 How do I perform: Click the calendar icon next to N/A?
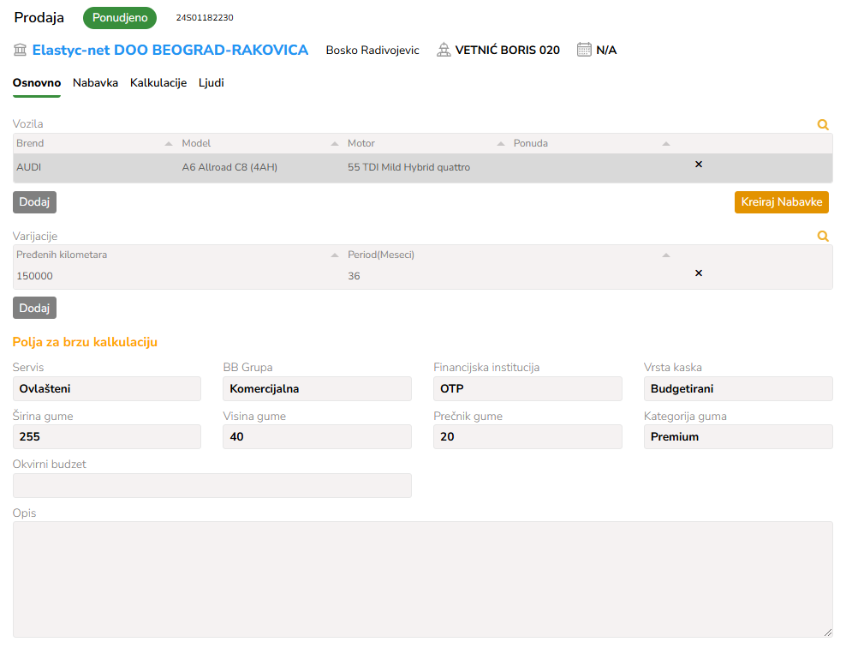584,50
